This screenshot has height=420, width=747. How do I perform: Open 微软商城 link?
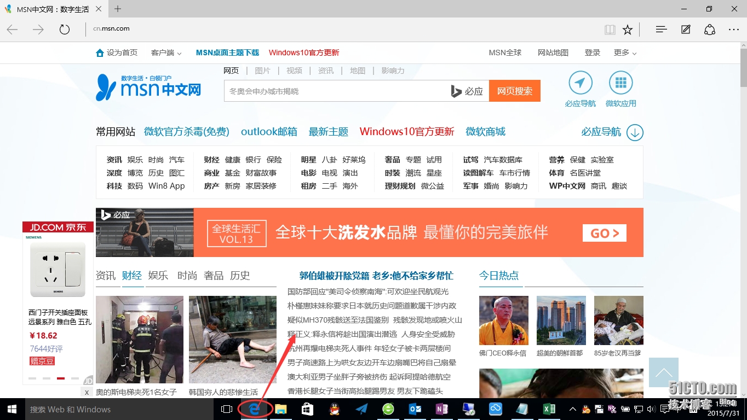coord(485,132)
